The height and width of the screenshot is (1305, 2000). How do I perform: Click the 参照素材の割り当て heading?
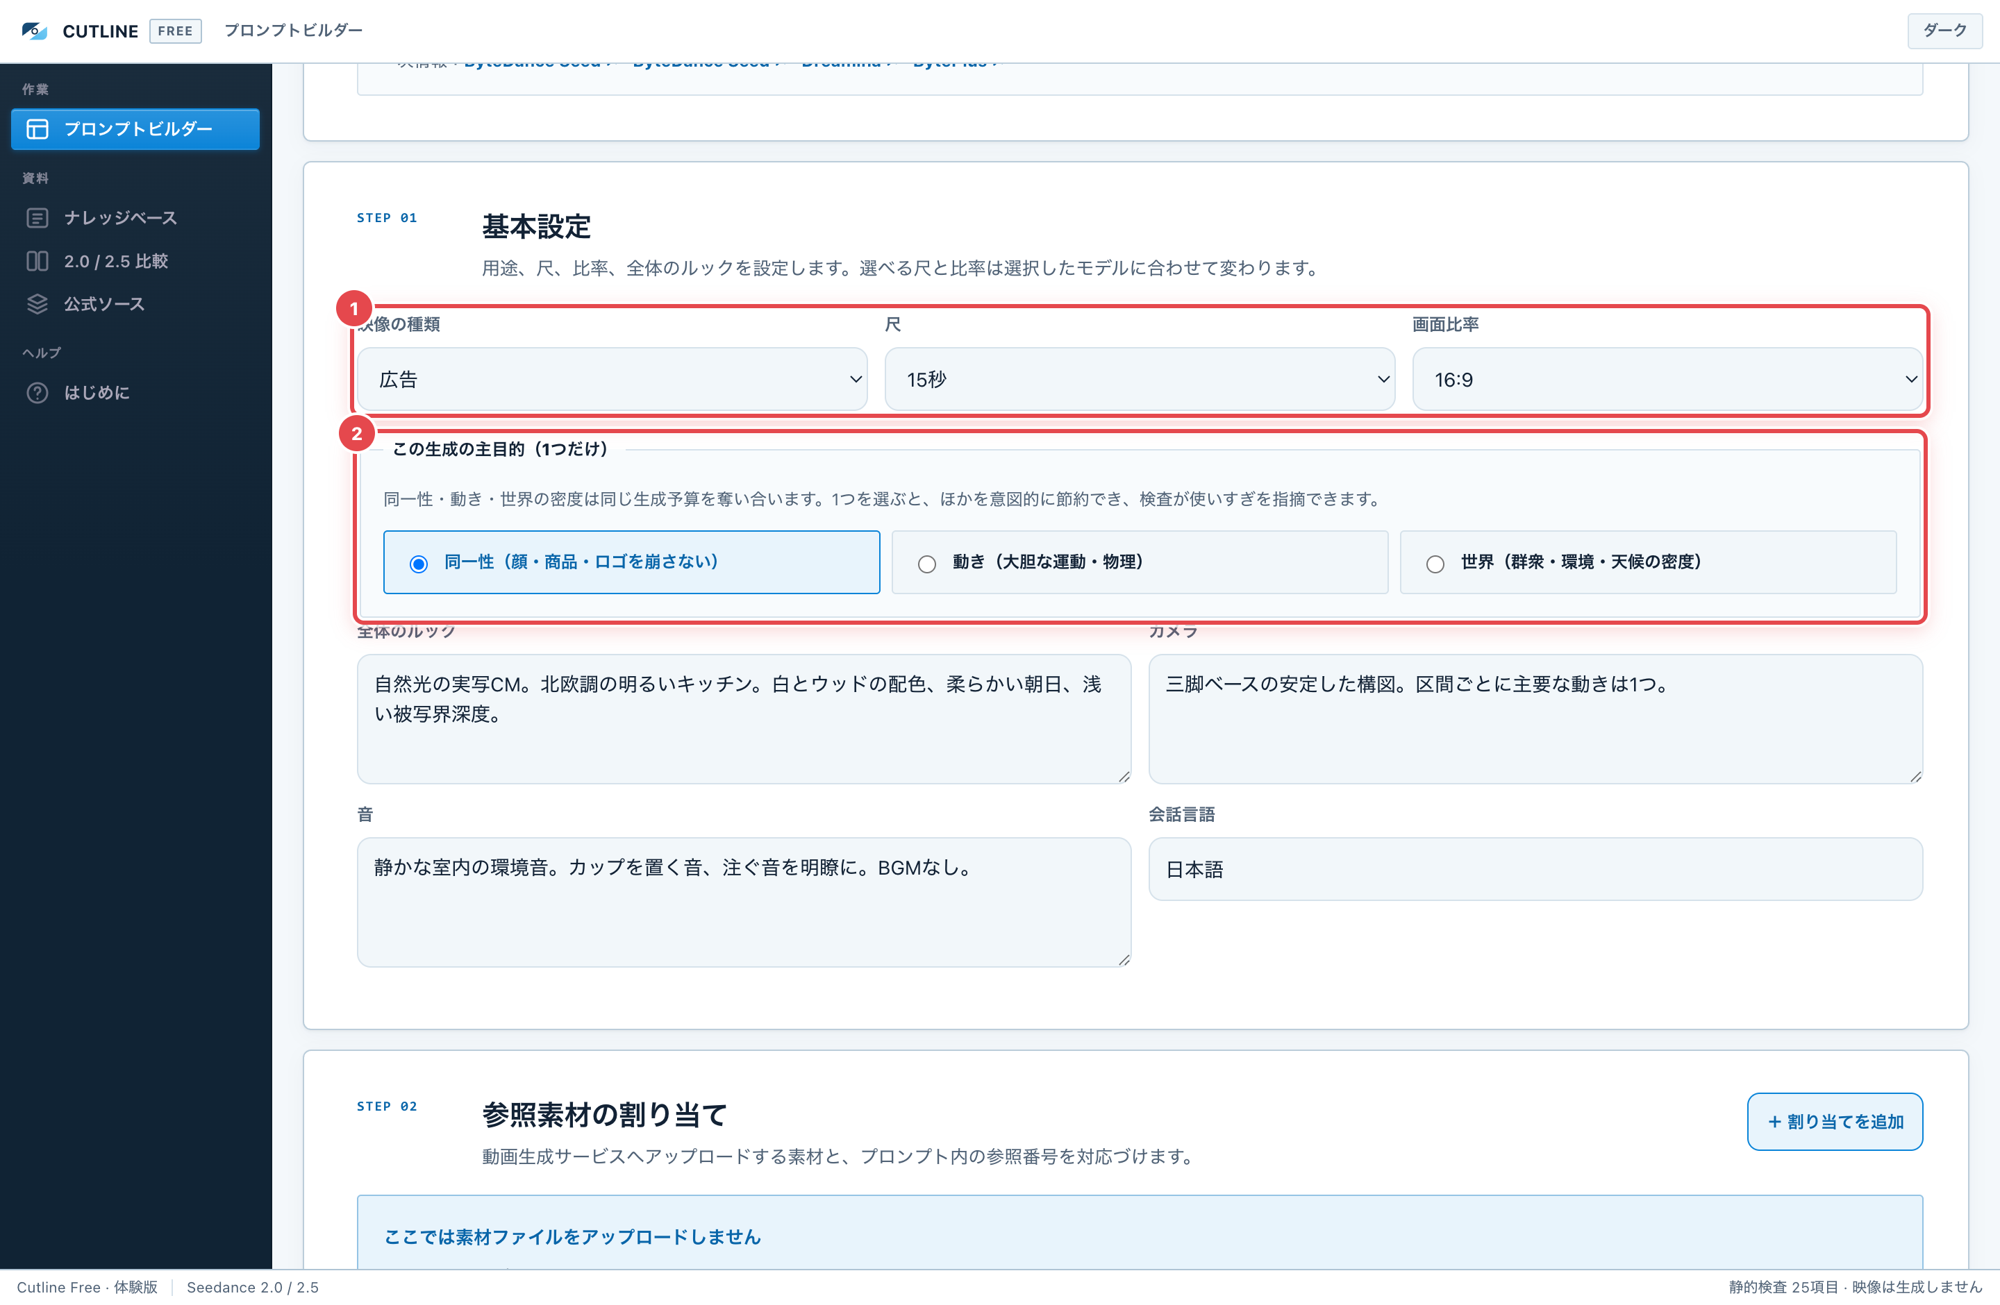pyautogui.click(x=604, y=1114)
